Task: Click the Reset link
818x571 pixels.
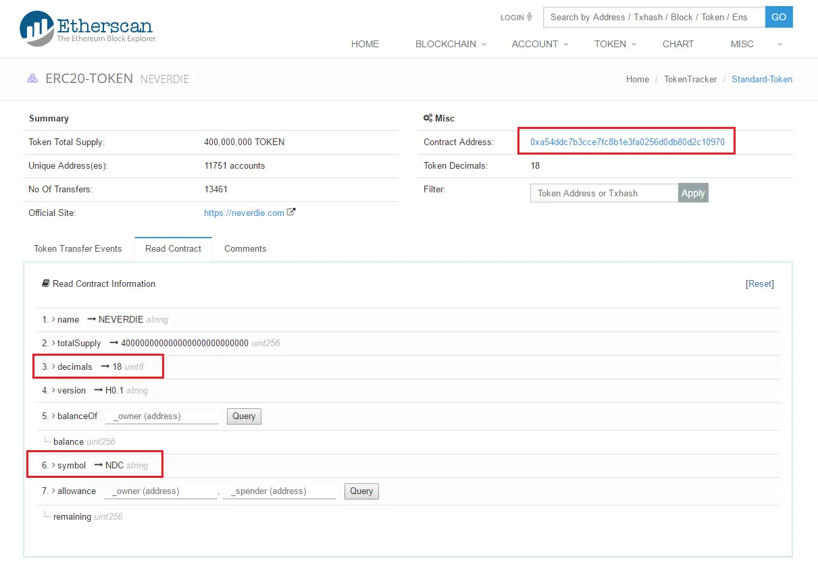Action: pyautogui.click(x=760, y=283)
